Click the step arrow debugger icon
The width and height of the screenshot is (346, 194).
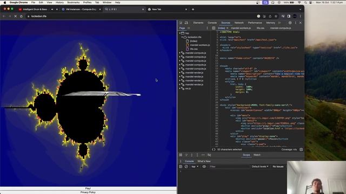pyautogui.click(x=203, y=155)
